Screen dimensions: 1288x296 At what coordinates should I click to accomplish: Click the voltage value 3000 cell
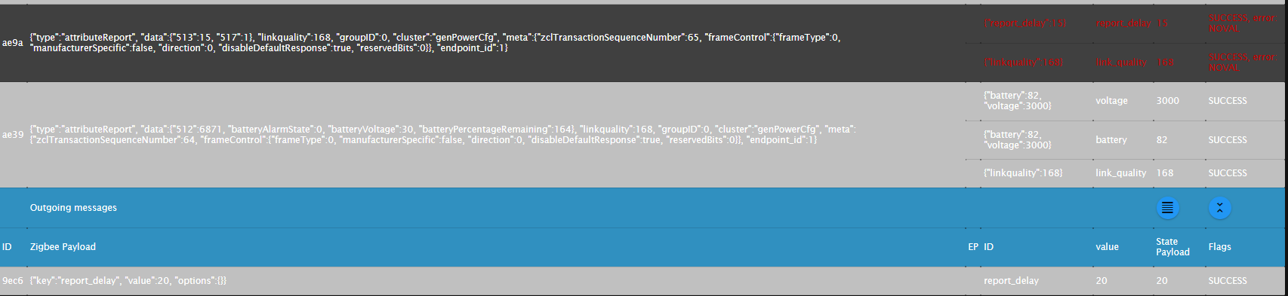(x=1167, y=101)
